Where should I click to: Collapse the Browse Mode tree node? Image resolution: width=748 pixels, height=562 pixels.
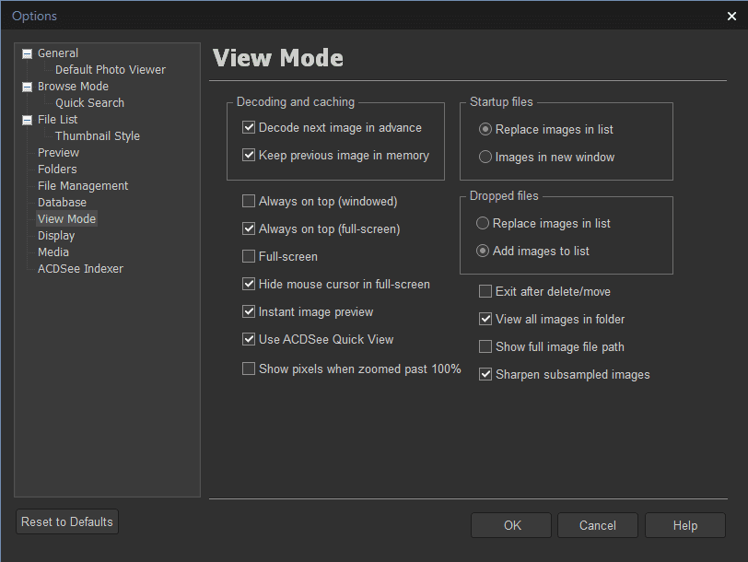(28, 87)
